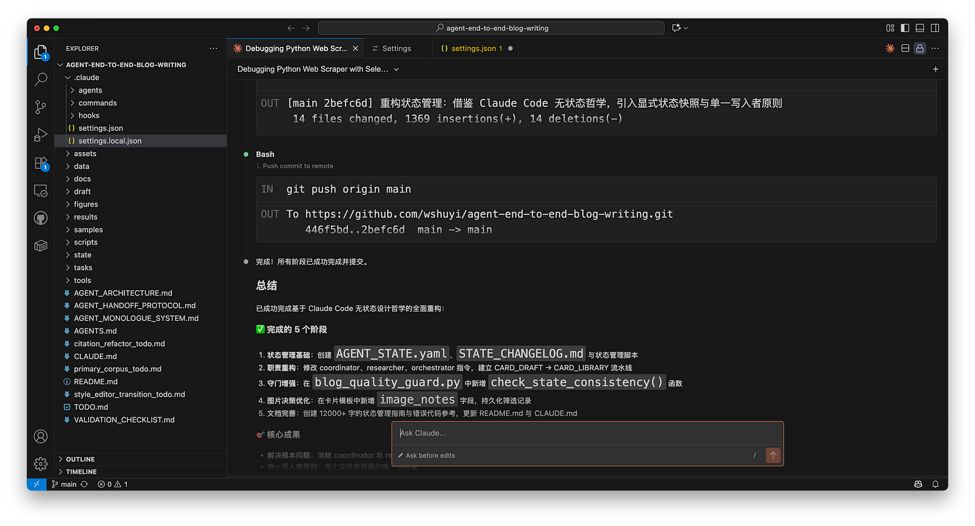975x526 pixels.
Task: Close the Debugging Python Web Scraper tab
Action: (x=356, y=48)
